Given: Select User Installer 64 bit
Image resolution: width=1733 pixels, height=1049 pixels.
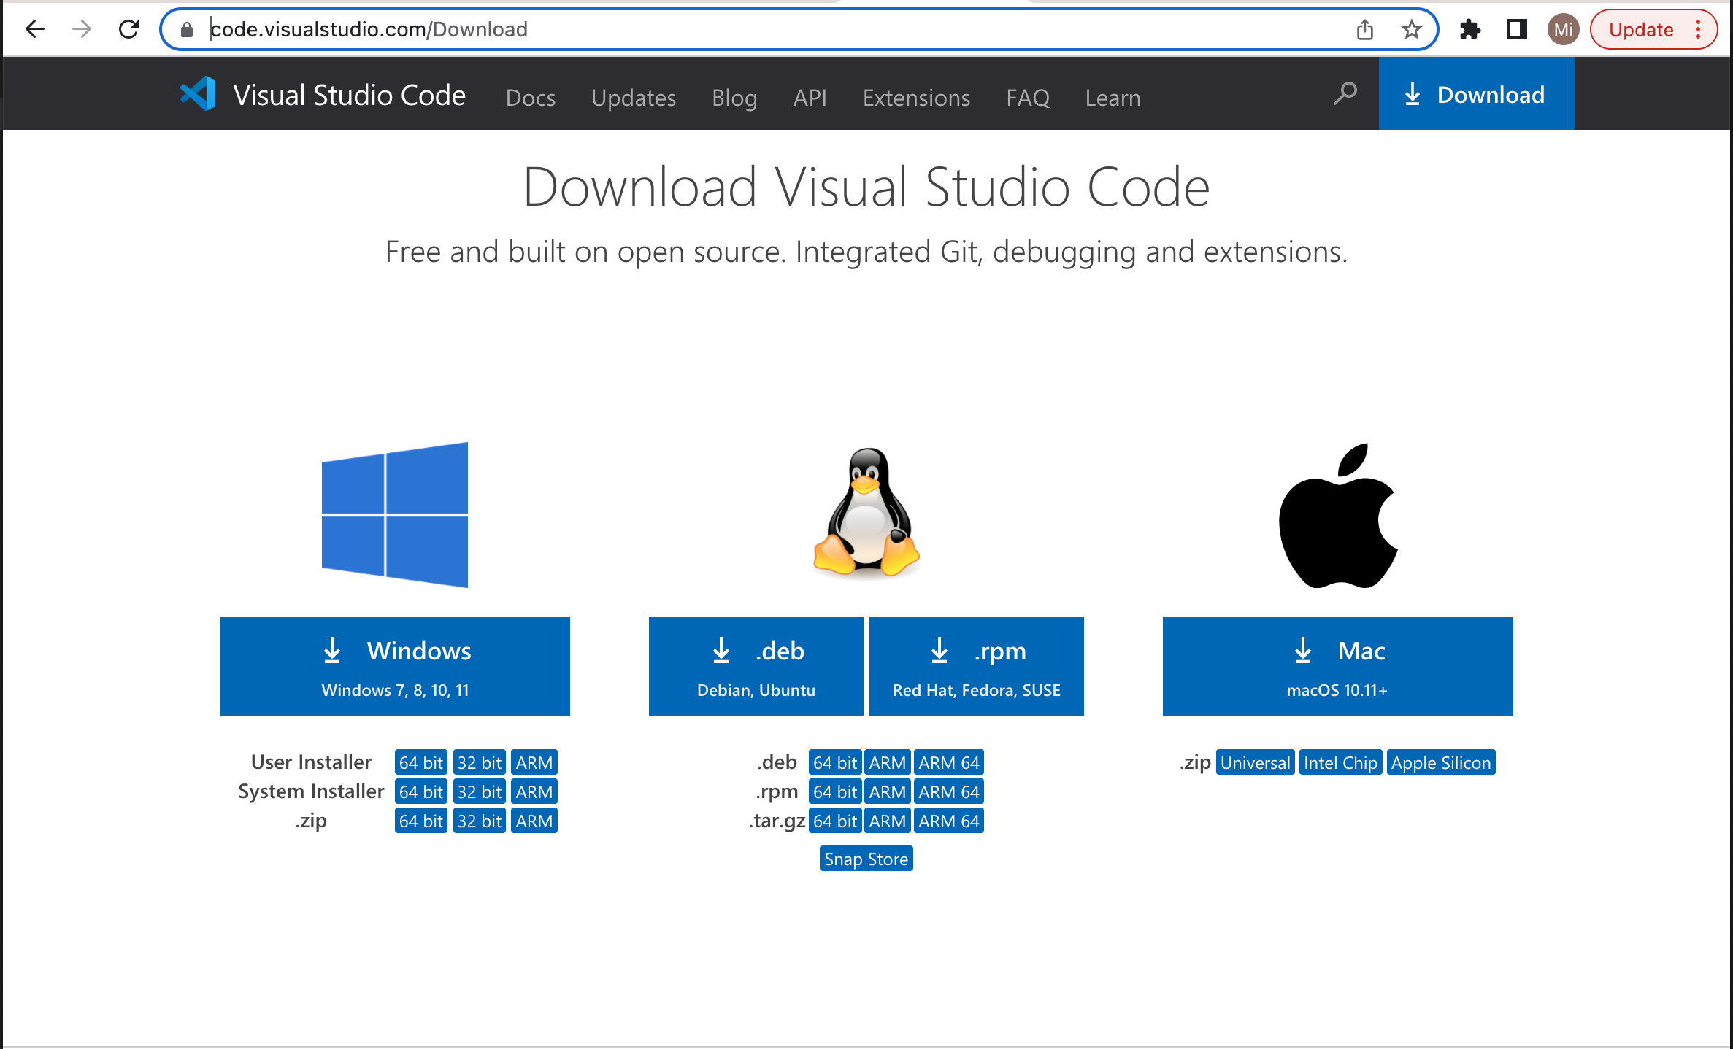Looking at the screenshot, I should click(421, 762).
